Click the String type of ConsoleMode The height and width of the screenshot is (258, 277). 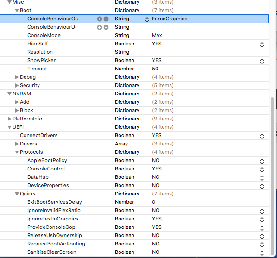pos(122,36)
